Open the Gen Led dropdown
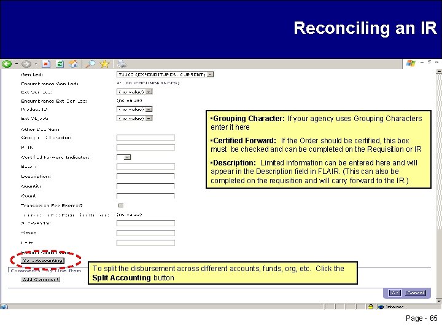 (165, 74)
